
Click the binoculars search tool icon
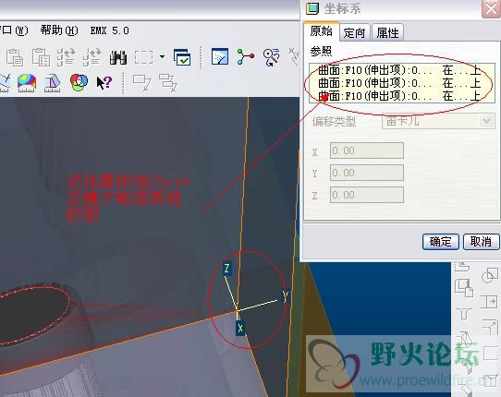pyautogui.click(x=118, y=57)
